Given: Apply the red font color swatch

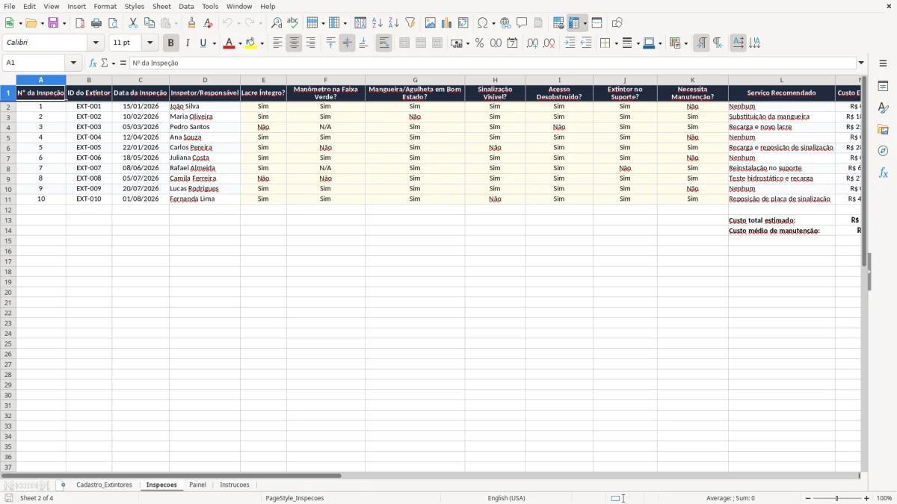Looking at the screenshot, I should pos(229,43).
